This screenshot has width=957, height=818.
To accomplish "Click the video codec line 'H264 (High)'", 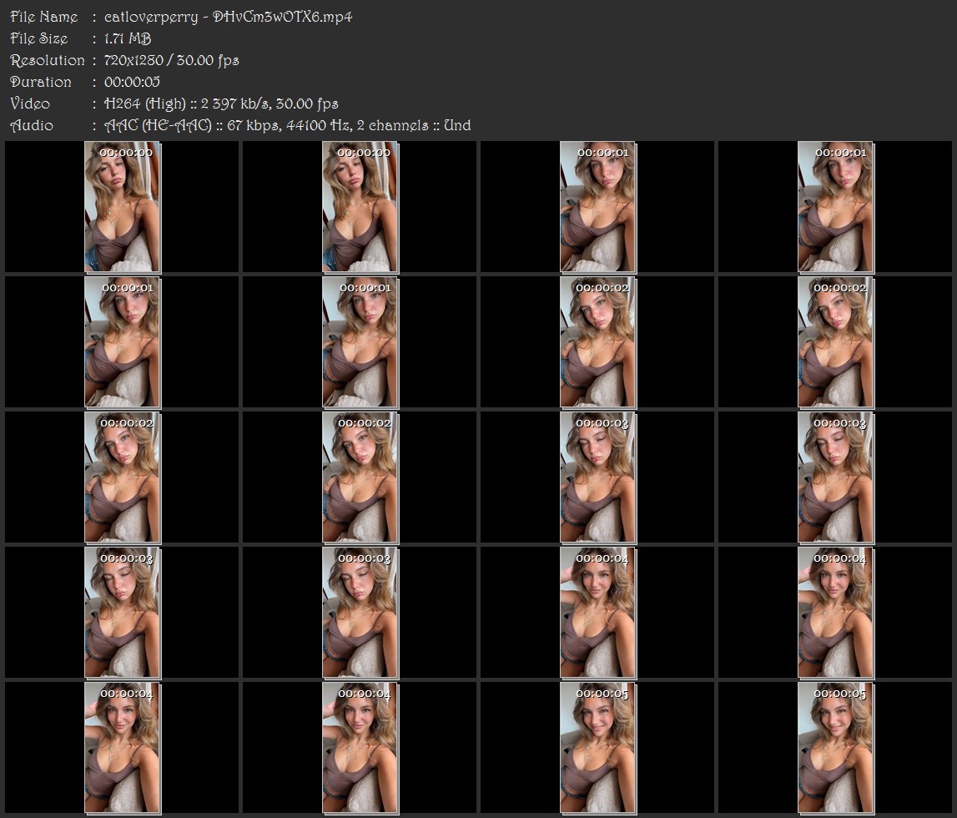I will click(x=145, y=104).
